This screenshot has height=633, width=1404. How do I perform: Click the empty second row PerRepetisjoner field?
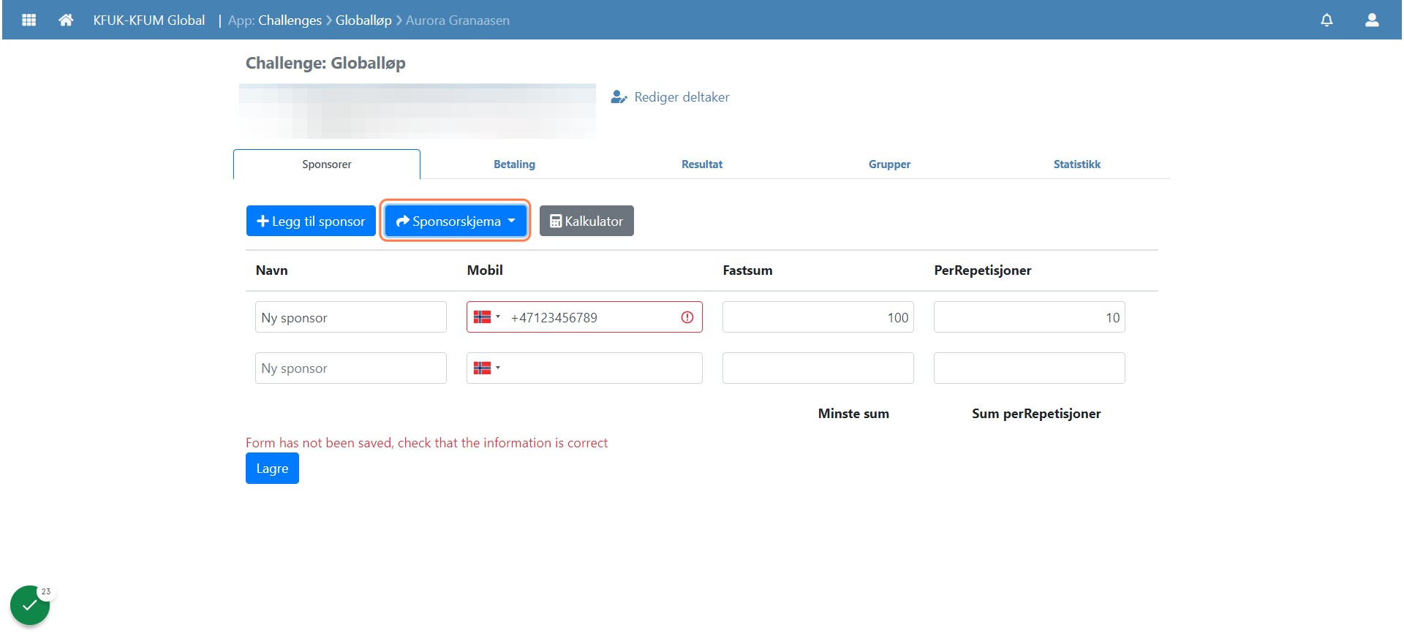click(x=1030, y=368)
